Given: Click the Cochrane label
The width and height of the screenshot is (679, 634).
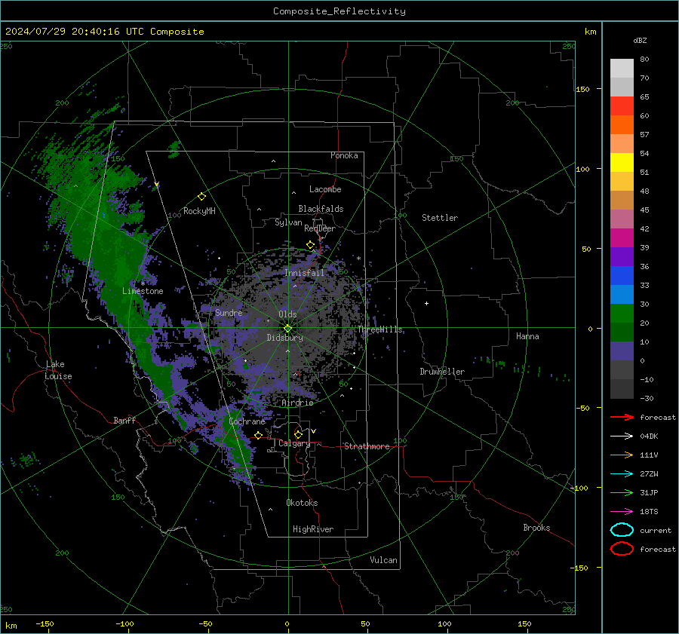Looking at the screenshot, I should 247,421.
